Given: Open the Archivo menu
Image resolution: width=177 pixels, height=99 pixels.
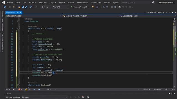Looking at the screenshot, I should (x=10, y=2).
